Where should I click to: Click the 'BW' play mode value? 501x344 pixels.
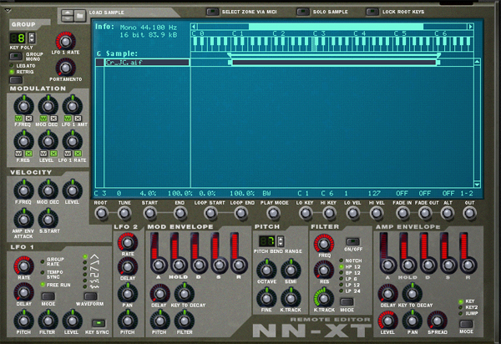[266, 193]
